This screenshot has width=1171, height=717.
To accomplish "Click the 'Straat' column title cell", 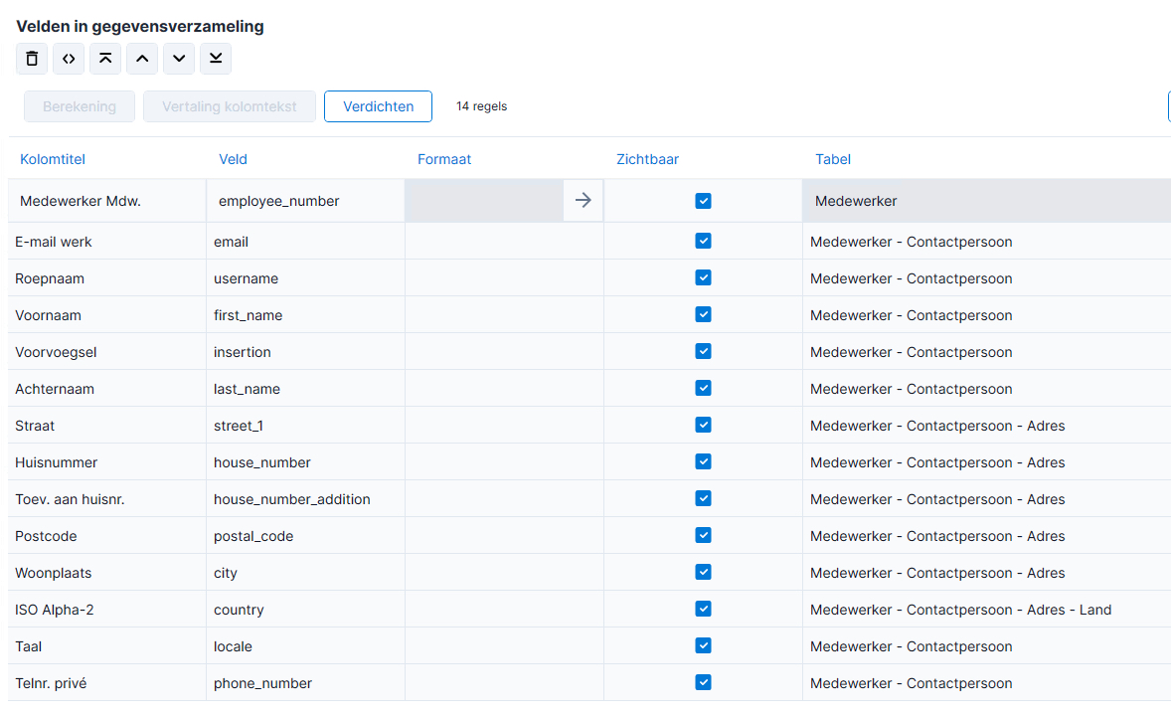I will [106, 426].
